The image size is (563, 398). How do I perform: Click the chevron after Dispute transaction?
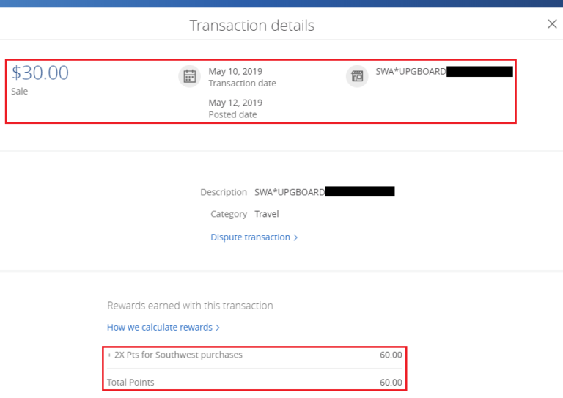coord(295,237)
